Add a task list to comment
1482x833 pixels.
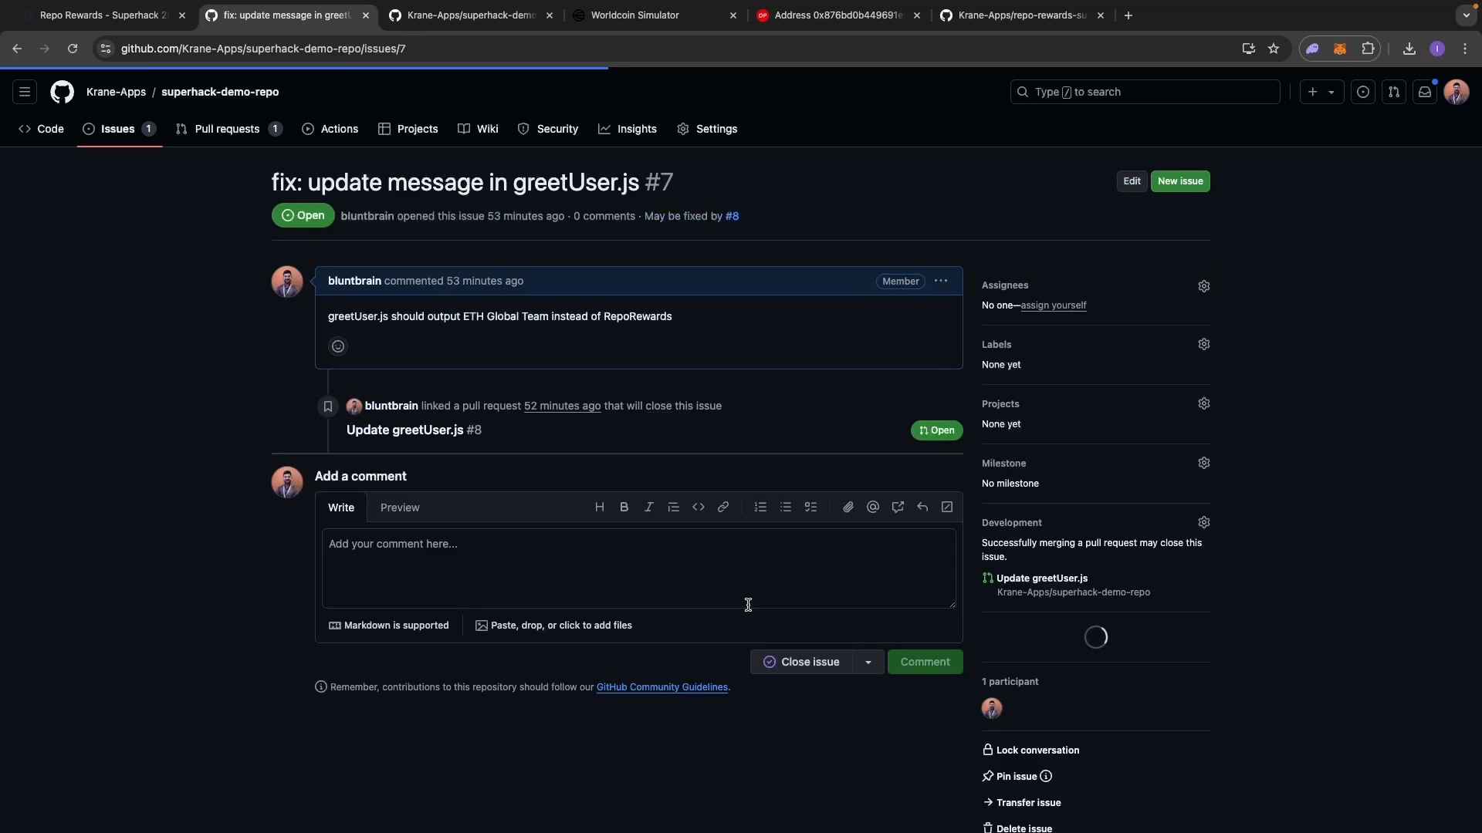(810, 508)
